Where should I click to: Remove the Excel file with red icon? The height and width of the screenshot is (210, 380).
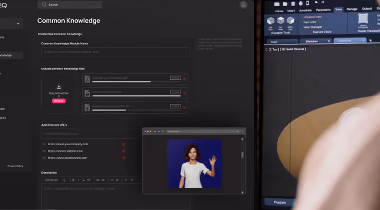point(185,107)
